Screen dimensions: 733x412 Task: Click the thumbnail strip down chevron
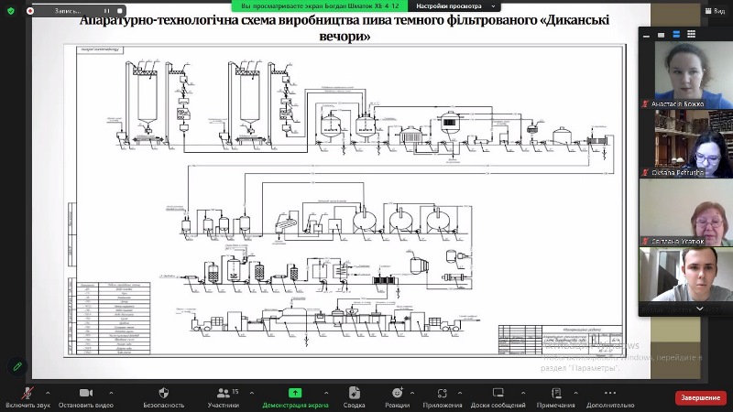pyautogui.click(x=700, y=309)
